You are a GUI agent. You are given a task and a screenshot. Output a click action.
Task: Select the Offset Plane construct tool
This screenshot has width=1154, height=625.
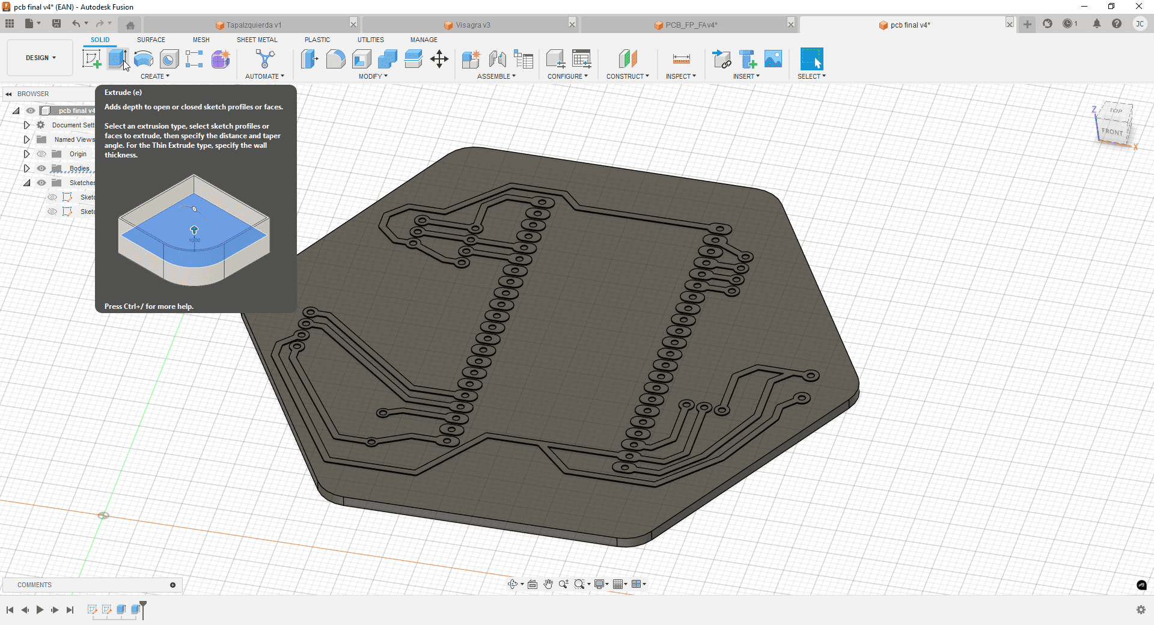[x=627, y=59]
